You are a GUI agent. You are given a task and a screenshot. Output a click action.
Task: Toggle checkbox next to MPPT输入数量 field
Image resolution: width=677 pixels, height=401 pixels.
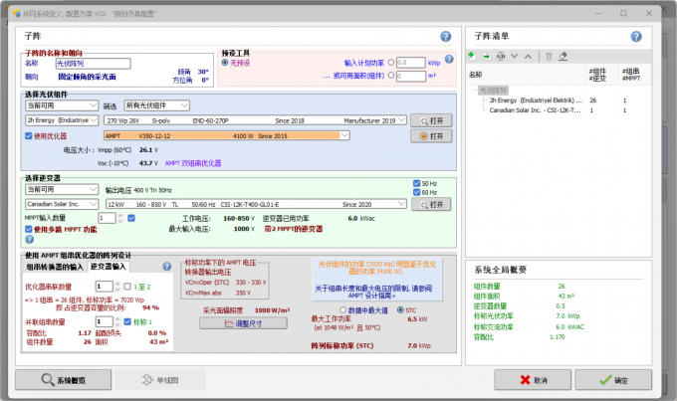pos(131,218)
